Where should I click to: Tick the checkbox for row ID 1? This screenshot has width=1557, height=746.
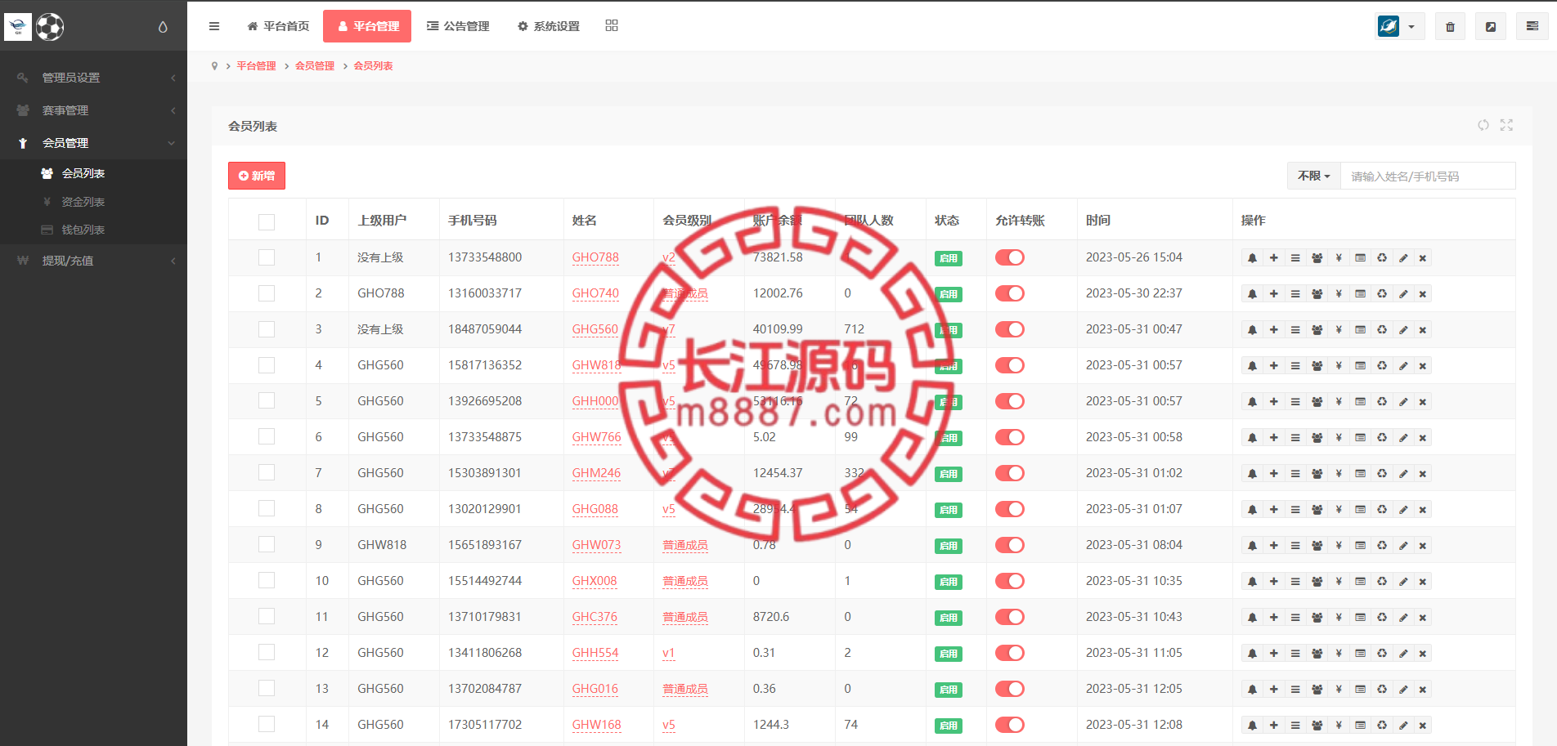coord(267,257)
